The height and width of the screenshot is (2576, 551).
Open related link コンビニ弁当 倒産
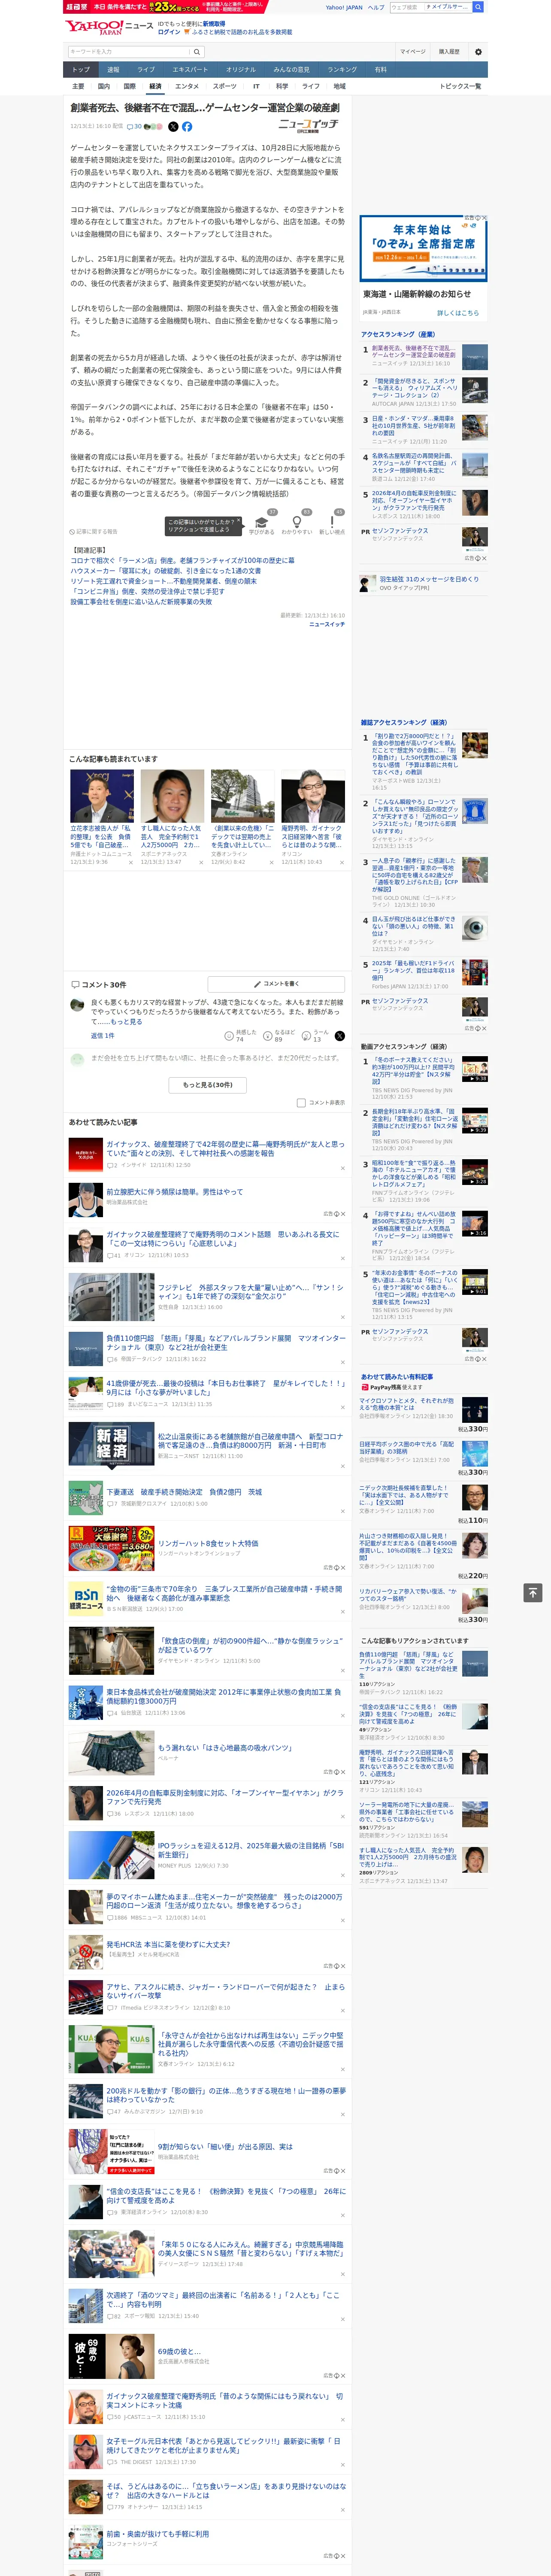147,591
